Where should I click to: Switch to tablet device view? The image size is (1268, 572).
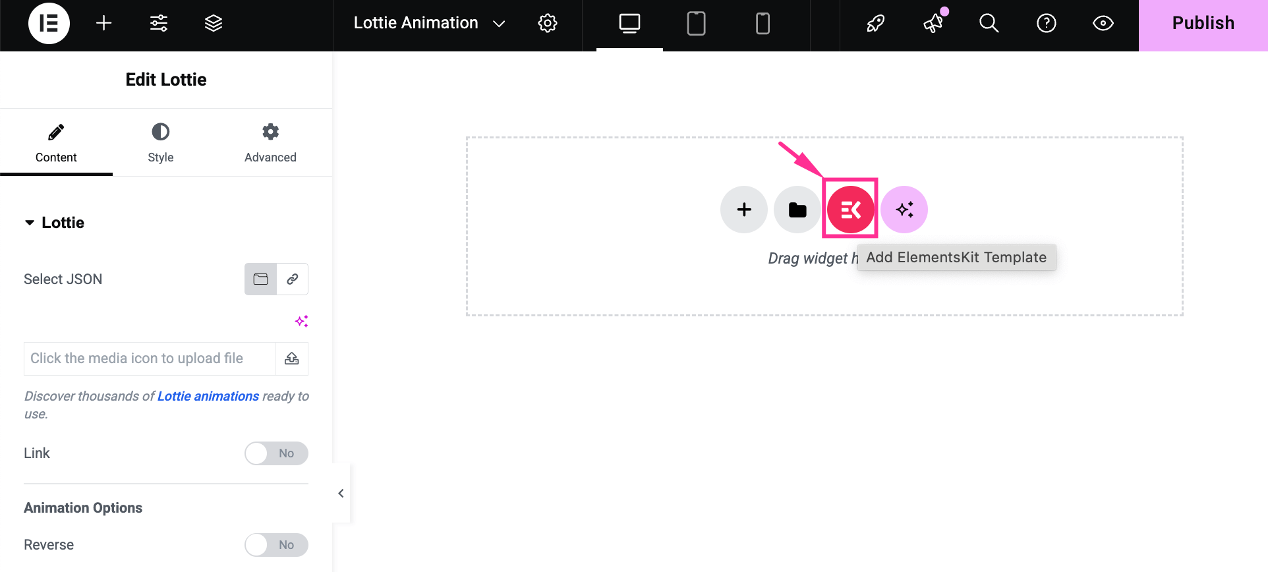click(x=696, y=24)
